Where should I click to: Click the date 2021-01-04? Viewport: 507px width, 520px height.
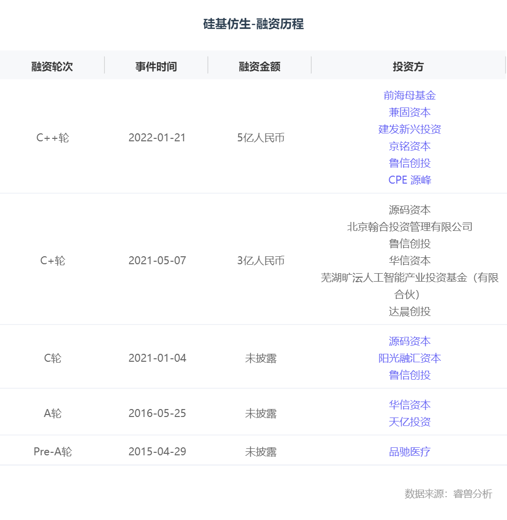(x=157, y=358)
